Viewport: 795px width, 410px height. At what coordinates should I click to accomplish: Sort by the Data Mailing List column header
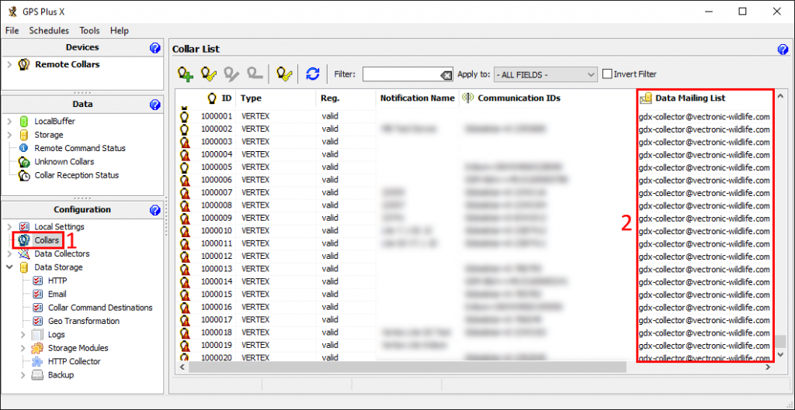(690, 98)
